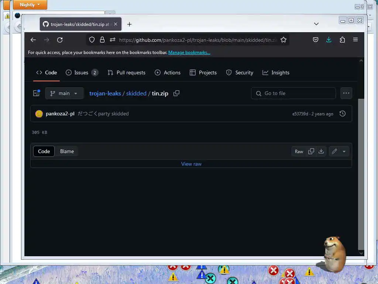Open the more file actions ellipsis button
The image size is (378, 284).
[x=346, y=93]
